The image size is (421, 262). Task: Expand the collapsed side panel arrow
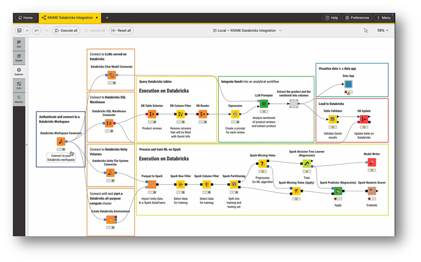pyautogui.click(x=26, y=145)
